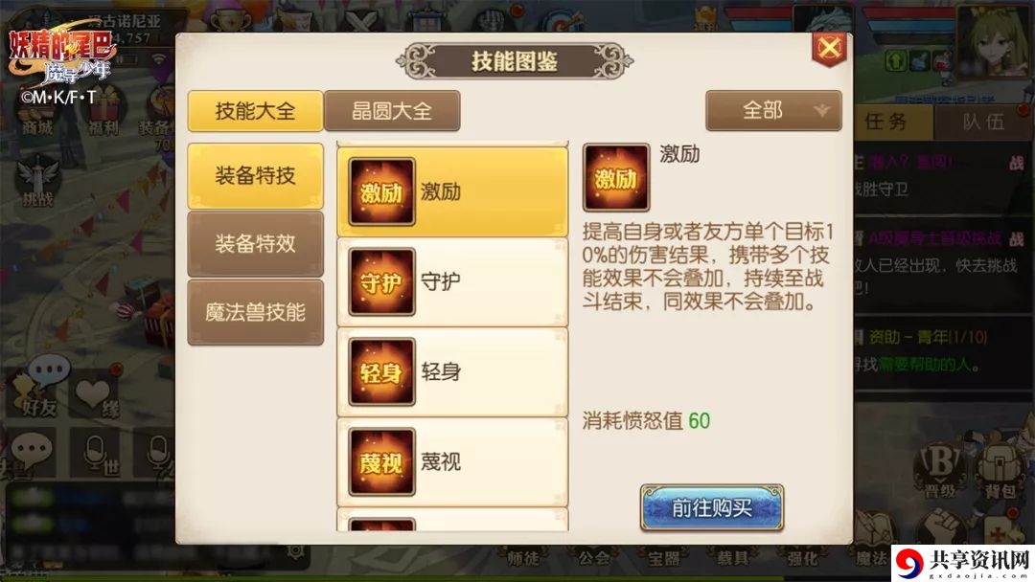Select the 装备特效 category
Screen dimensions: 1035x582
click(256, 244)
